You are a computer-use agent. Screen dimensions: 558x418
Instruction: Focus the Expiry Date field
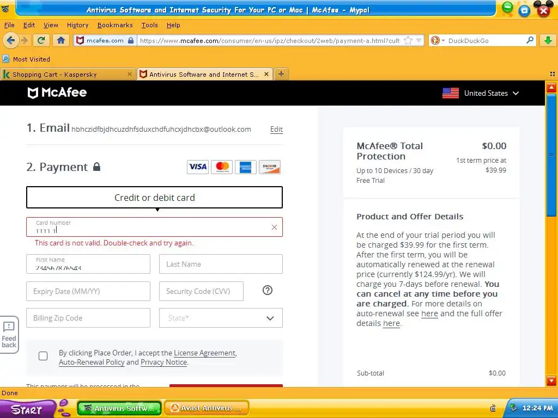88,291
